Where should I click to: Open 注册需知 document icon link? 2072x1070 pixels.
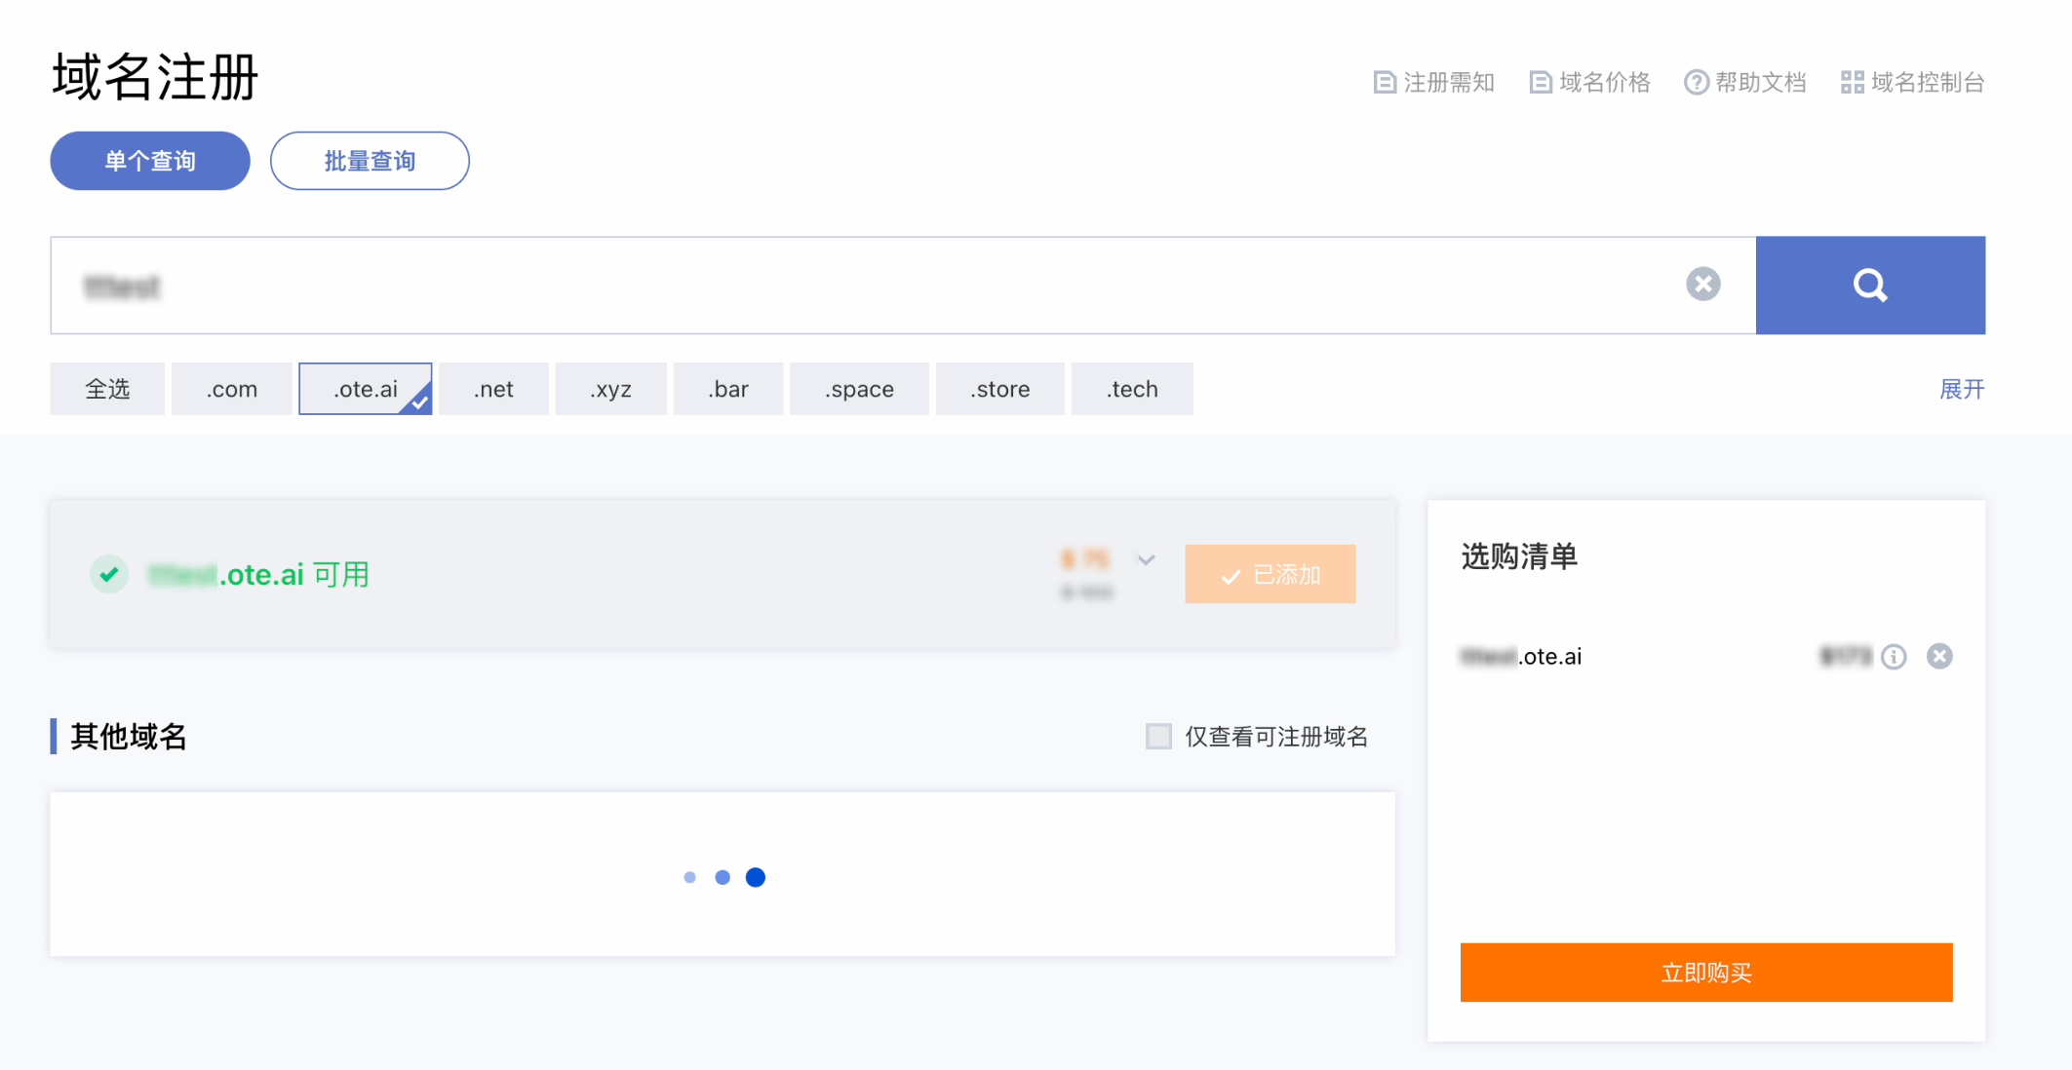(1433, 83)
